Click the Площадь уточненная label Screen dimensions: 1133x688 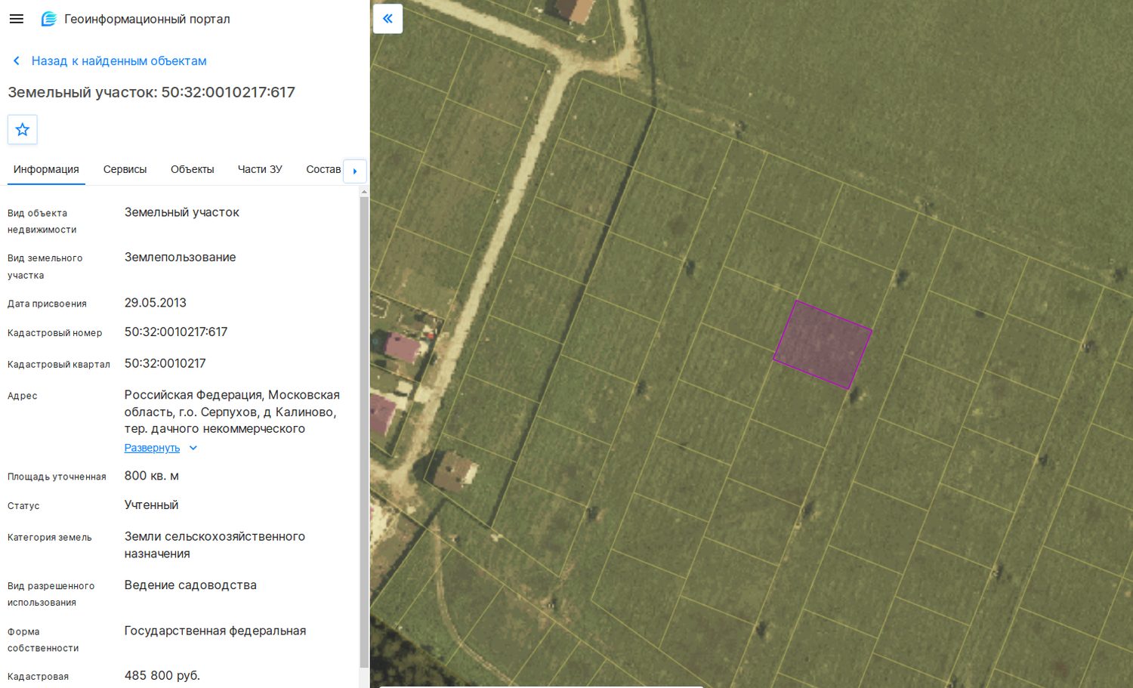coord(57,477)
